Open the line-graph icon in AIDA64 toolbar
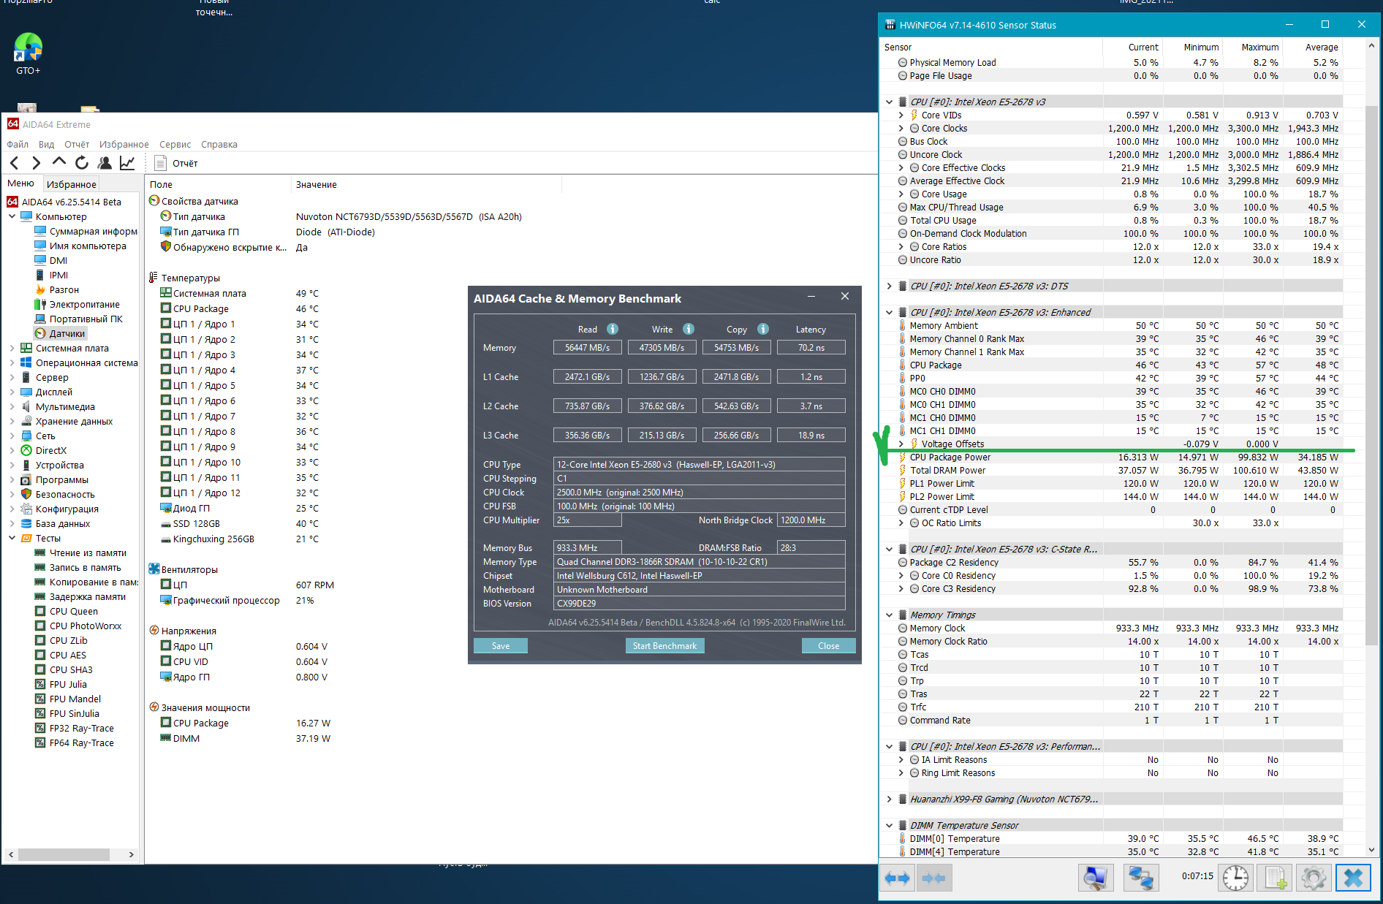Screen dimensions: 1383x904 127,163
